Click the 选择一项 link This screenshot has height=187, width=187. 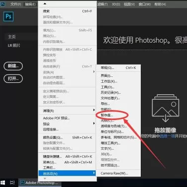coord(167,136)
